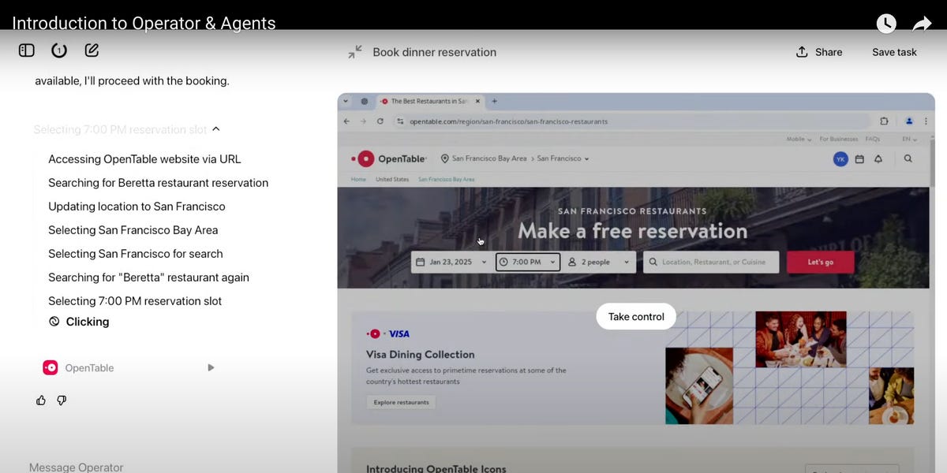Collapse the browser view via the minimize arrows icon

coord(355,52)
